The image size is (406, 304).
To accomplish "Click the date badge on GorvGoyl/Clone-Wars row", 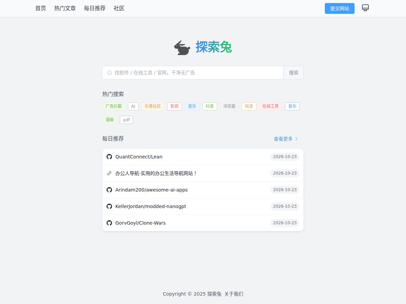I will [285, 223].
